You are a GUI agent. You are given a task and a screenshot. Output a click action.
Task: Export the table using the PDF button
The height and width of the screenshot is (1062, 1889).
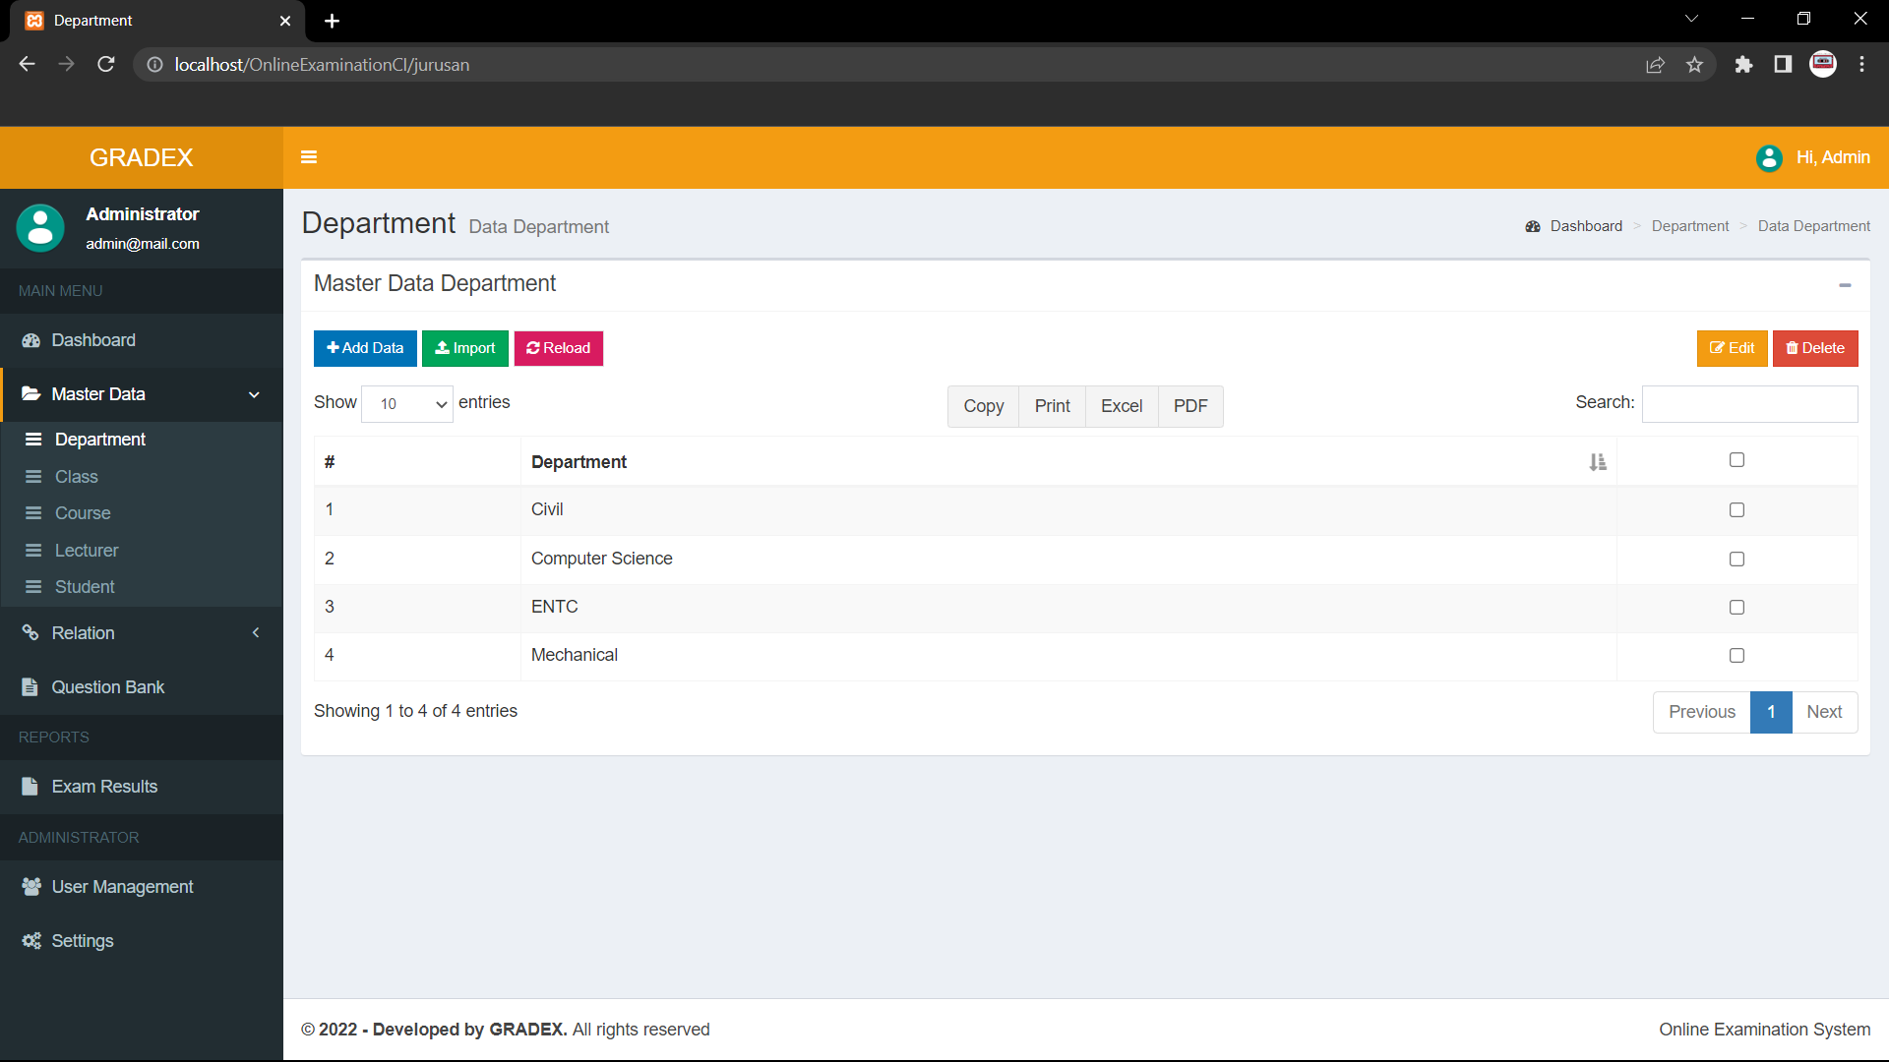pyautogui.click(x=1190, y=406)
